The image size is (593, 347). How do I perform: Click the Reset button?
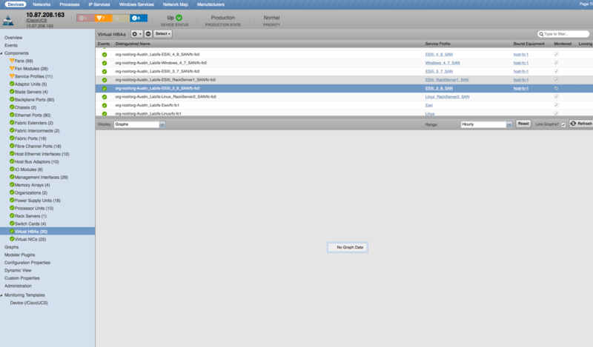(523, 124)
